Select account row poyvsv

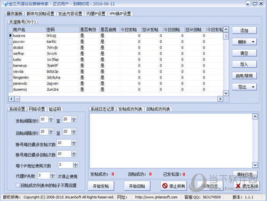coord(116,42)
